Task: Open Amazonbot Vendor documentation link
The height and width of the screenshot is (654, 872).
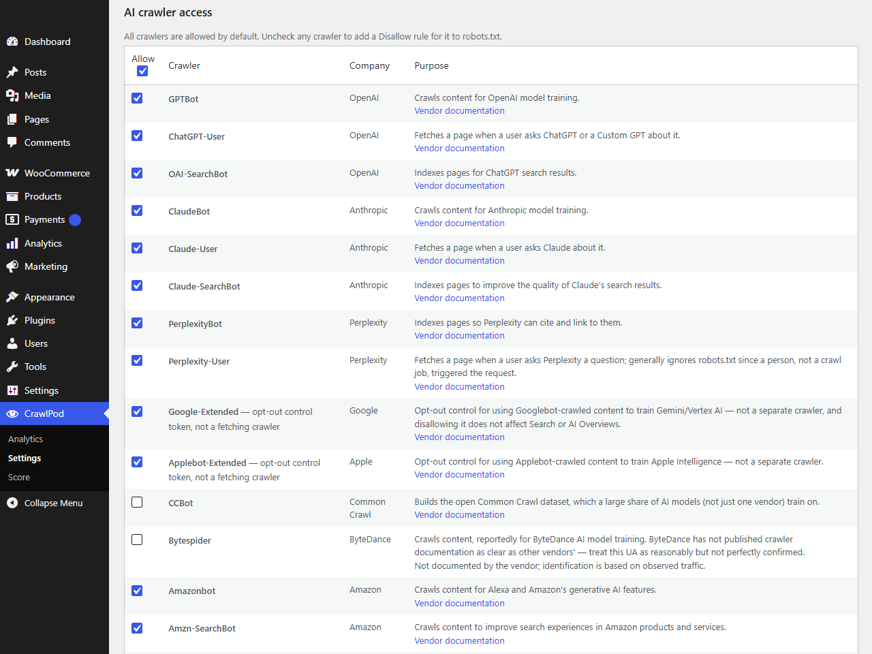Action: coord(459,604)
